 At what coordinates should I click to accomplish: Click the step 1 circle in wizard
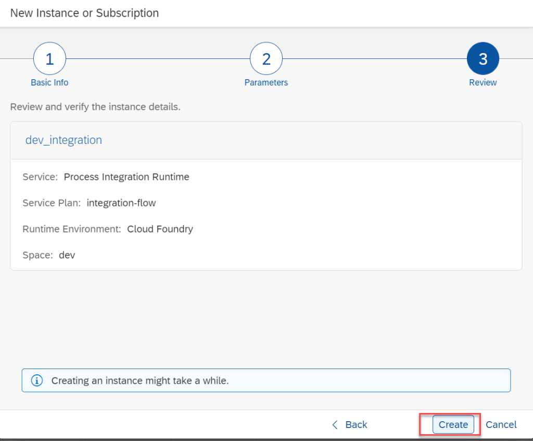[49, 59]
